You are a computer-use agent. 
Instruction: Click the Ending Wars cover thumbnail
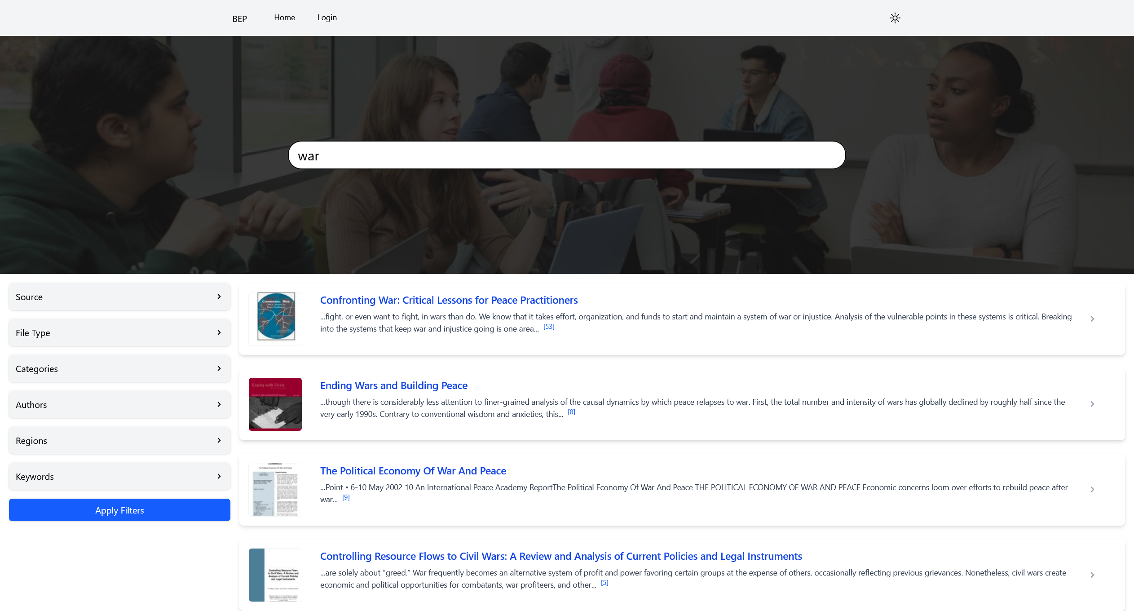275,404
